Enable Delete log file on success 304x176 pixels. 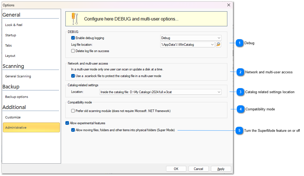pyautogui.click(x=73, y=51)
